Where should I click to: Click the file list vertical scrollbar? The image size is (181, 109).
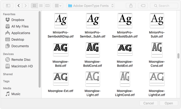pos(178,56)
